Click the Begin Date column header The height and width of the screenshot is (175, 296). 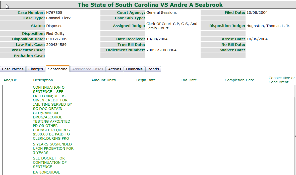pyautogui.click(x=146, y=80)
